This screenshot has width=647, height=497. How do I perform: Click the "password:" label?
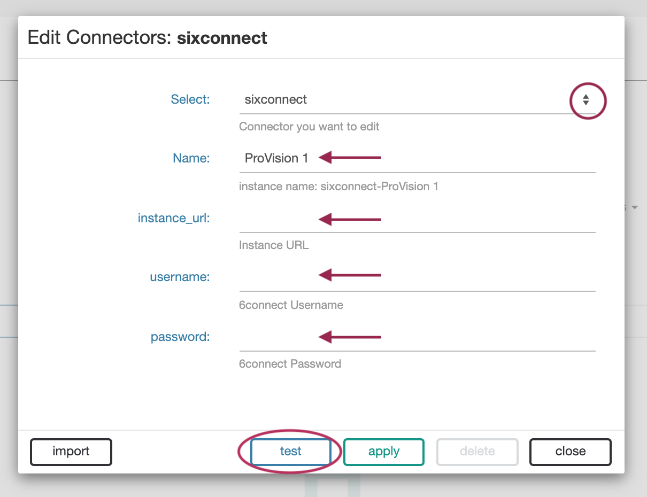[x=180, y=337]
